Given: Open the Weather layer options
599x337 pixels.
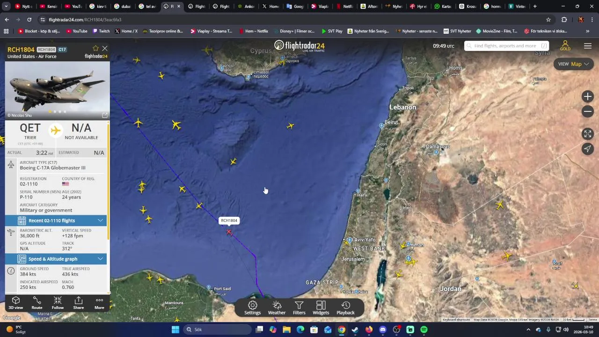Looking at the screenshot, I should tap(277, 308).
